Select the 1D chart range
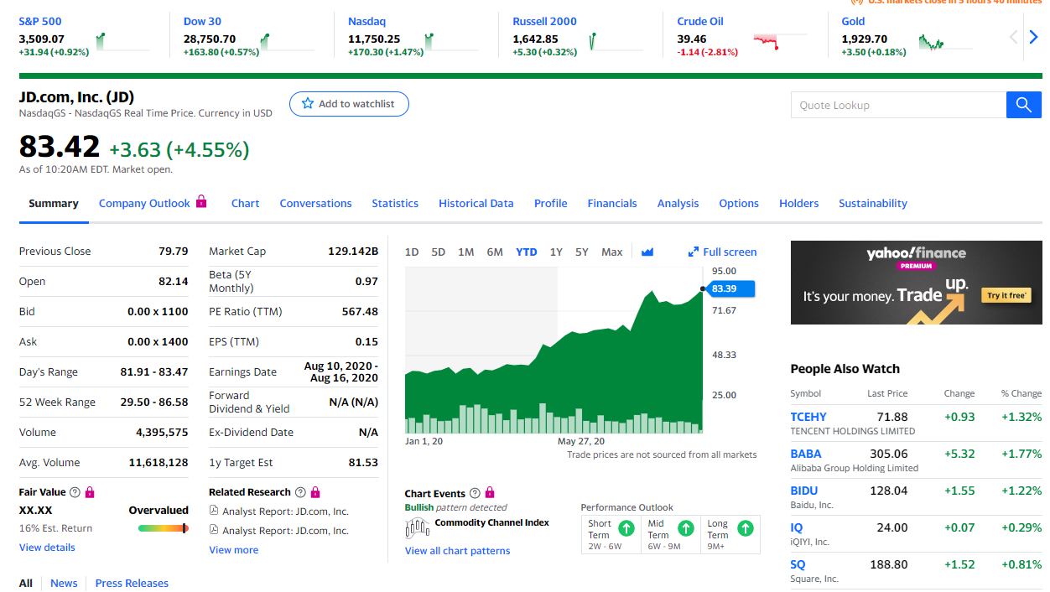Viewport: 1050px width, 592px height. [412, 252]
